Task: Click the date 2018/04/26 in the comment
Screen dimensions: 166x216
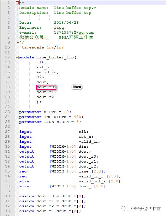Action: 66,23
